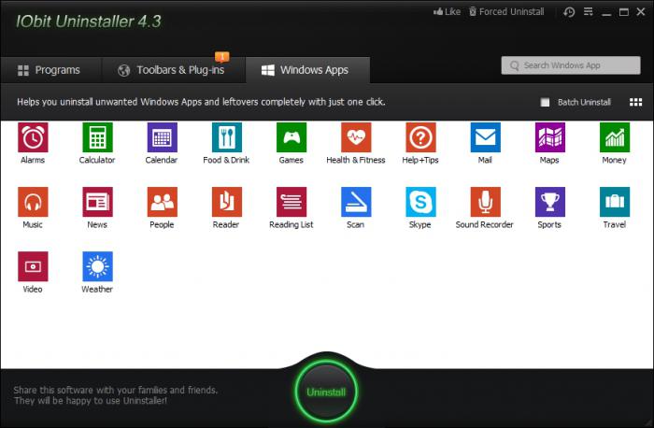The width and height of the screenshot is (654, 428).
Task: Click the Like button
Action: coord(448,11)
